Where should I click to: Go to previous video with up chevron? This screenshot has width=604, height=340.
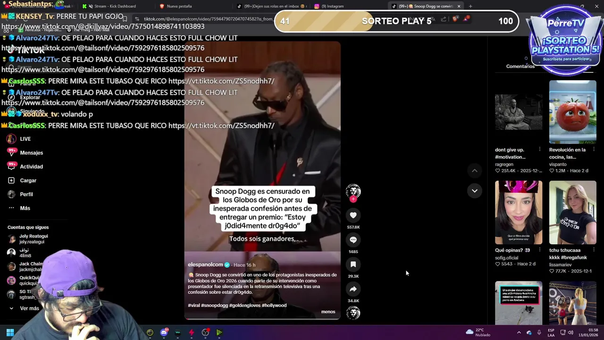[x=475, y=170]
